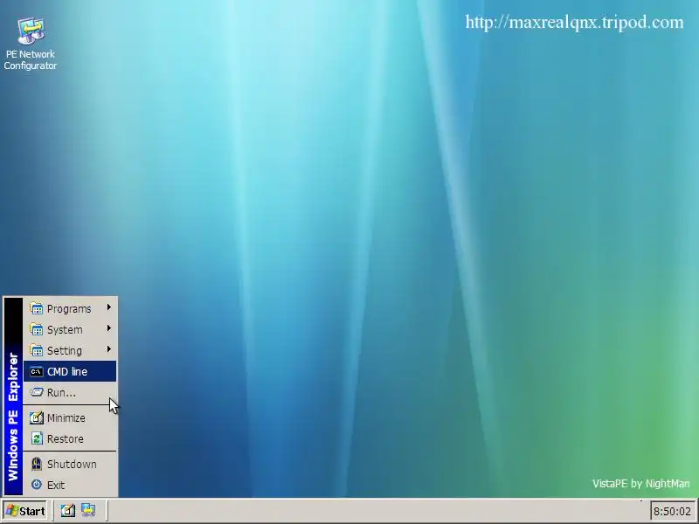
Task: Click the taskbar clock showing 8:50:02
Action: 672,511
